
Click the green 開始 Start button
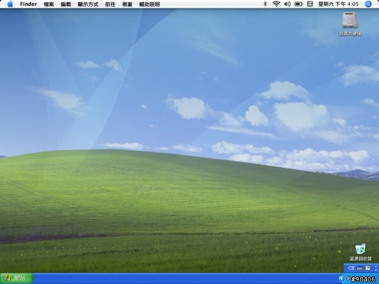pos(17,279)
